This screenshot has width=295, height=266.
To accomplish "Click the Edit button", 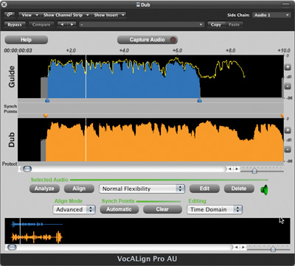I will tap(204, 189).
